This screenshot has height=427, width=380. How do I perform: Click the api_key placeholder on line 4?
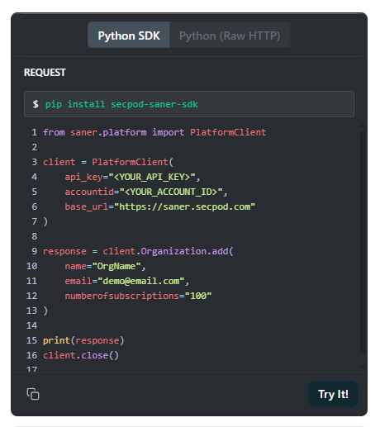(x=152, y=177)
